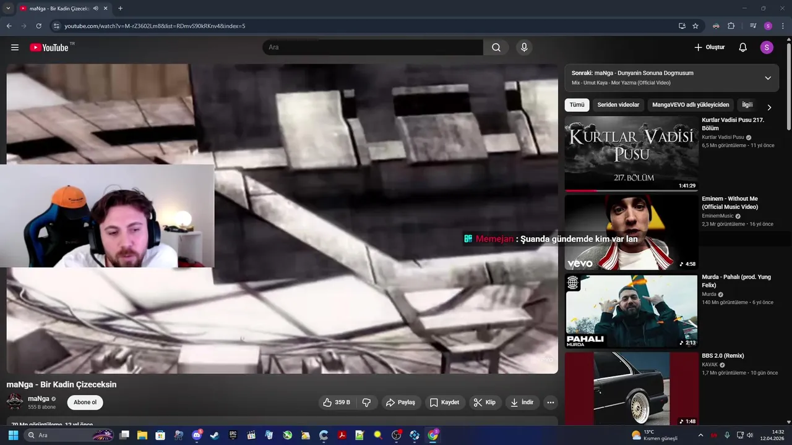Click the Kurtlar Vadisi Pusu thumbnail
The width and height of the screenshot is (792, 445).
click(631, 154)
